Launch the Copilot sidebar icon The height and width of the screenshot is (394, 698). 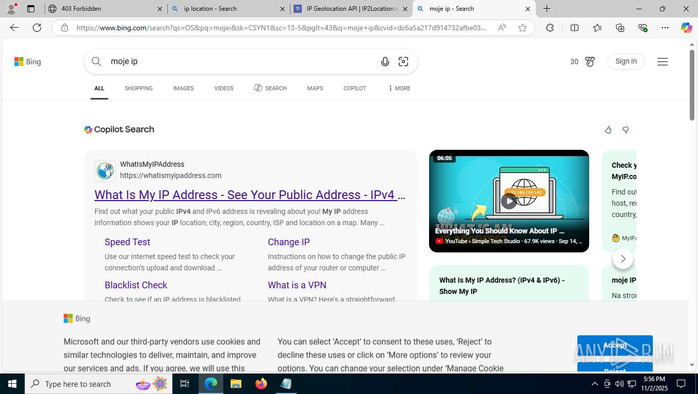[686, 28]
